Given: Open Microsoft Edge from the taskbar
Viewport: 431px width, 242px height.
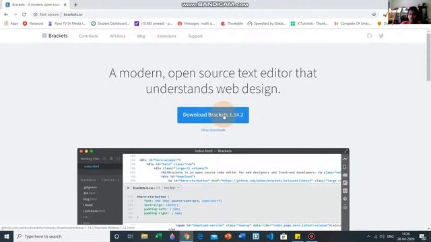Looking at the screenshot, I should 200,236.
